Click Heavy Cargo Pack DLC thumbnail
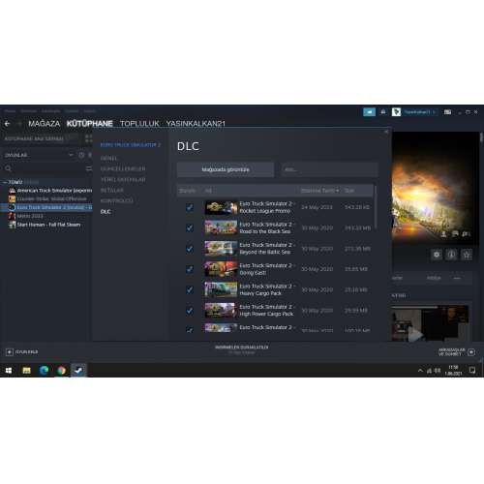Viewport: 484px width, 484px height. (x=221, y=289)
